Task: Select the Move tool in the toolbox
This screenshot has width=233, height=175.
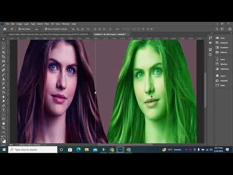Action: [3, 39]
